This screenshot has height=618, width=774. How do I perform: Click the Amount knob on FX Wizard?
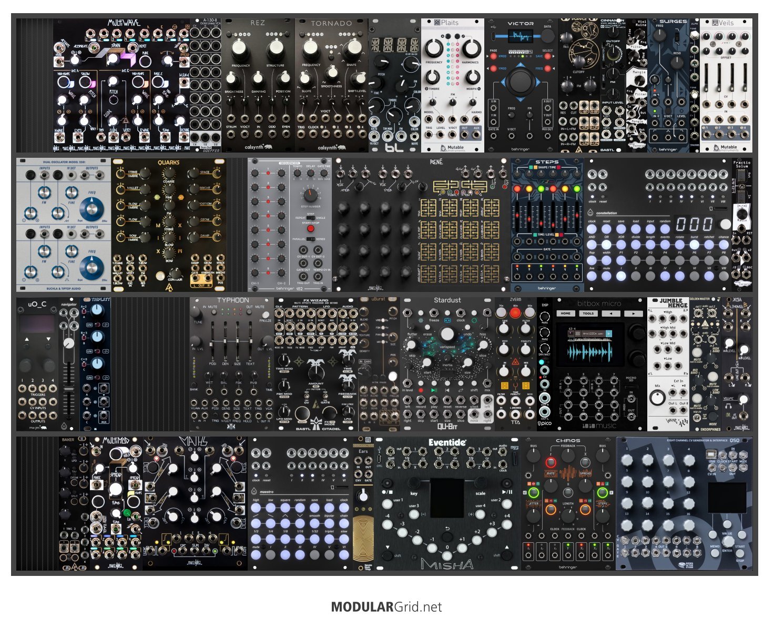click(317, 373)
